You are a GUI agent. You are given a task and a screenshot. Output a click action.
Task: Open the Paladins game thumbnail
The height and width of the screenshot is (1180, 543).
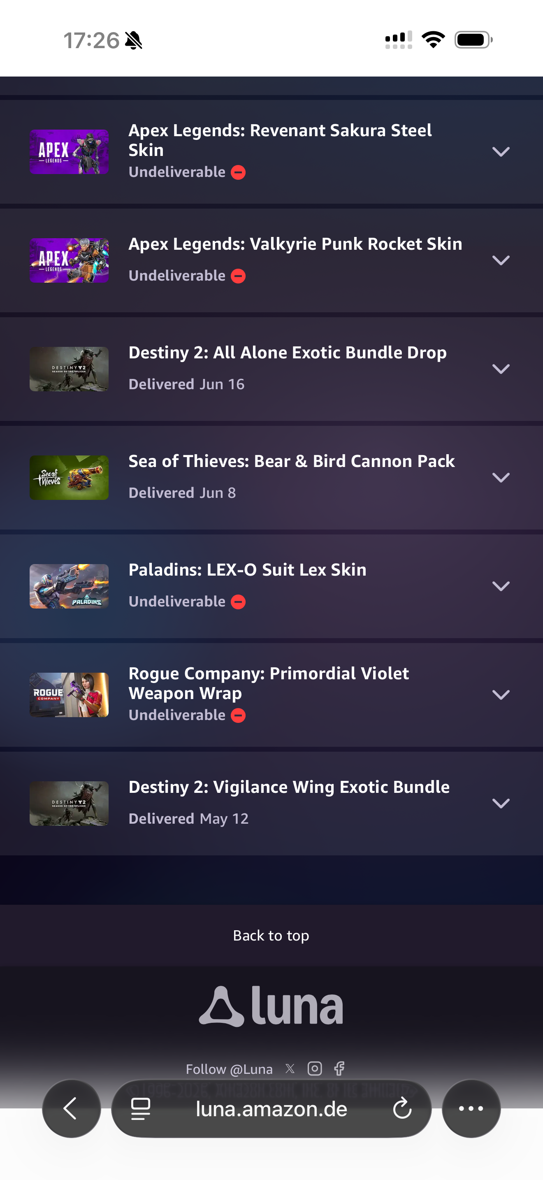[69, 586]
